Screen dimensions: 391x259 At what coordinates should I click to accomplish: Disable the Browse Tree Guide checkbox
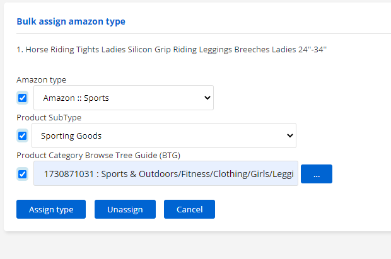coord(23,174)
